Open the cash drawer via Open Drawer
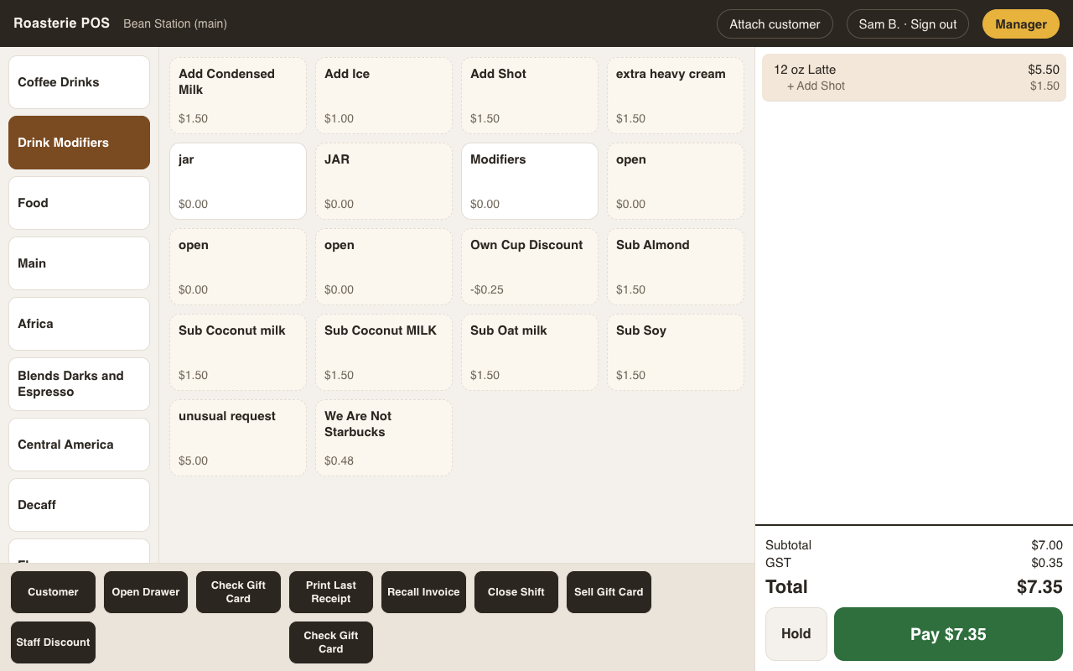This screenshot has height=671, width=1073. tap(146, 592)
